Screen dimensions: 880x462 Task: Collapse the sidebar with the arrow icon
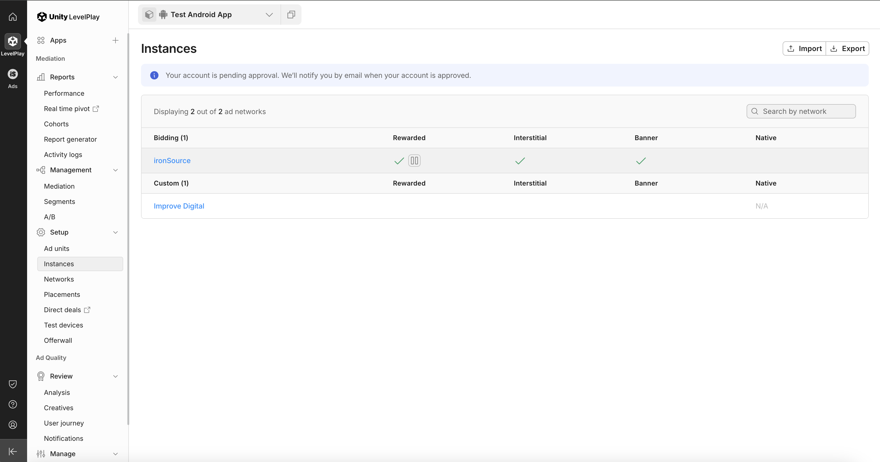coord(13,452)
